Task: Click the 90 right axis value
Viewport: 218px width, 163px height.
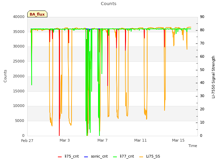Action: pyautogui.click(x=202, y=17)
